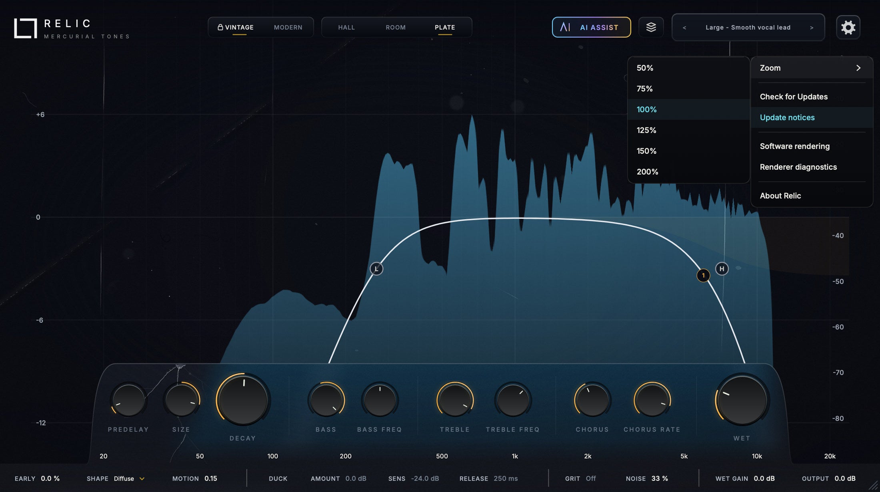Expand the Zoom submenu

[812, 68]
